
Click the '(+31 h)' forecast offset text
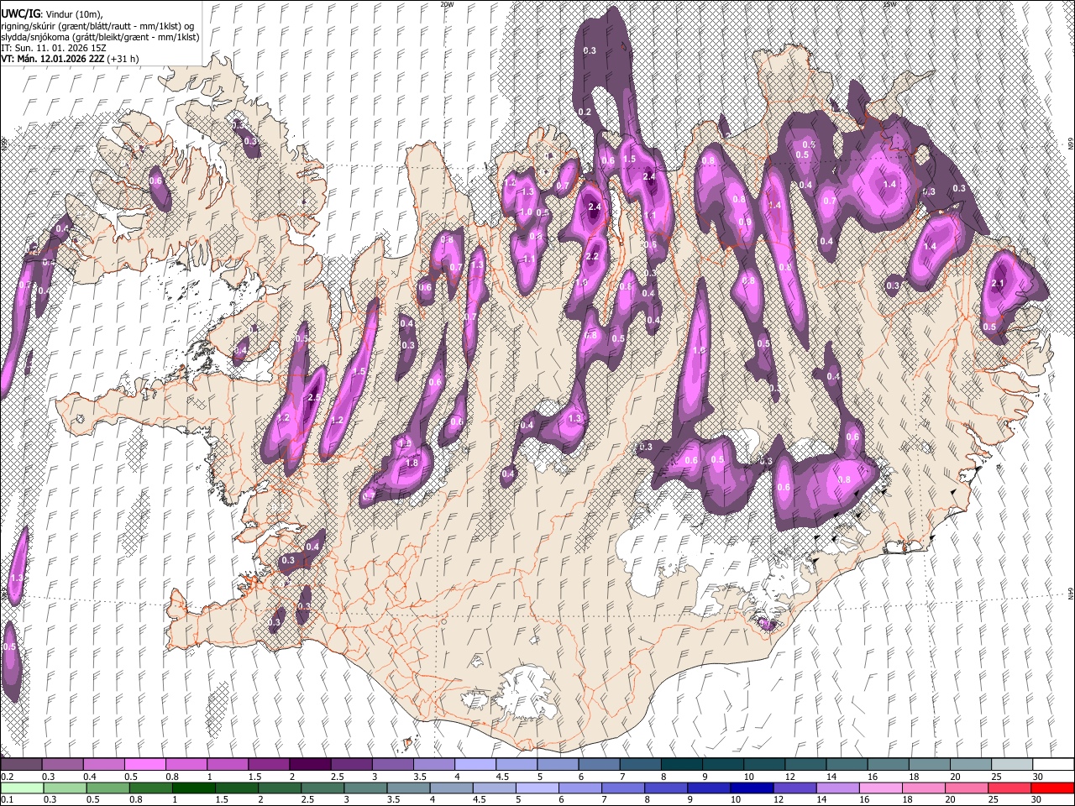pyautogui.click(x=122, y=59)
